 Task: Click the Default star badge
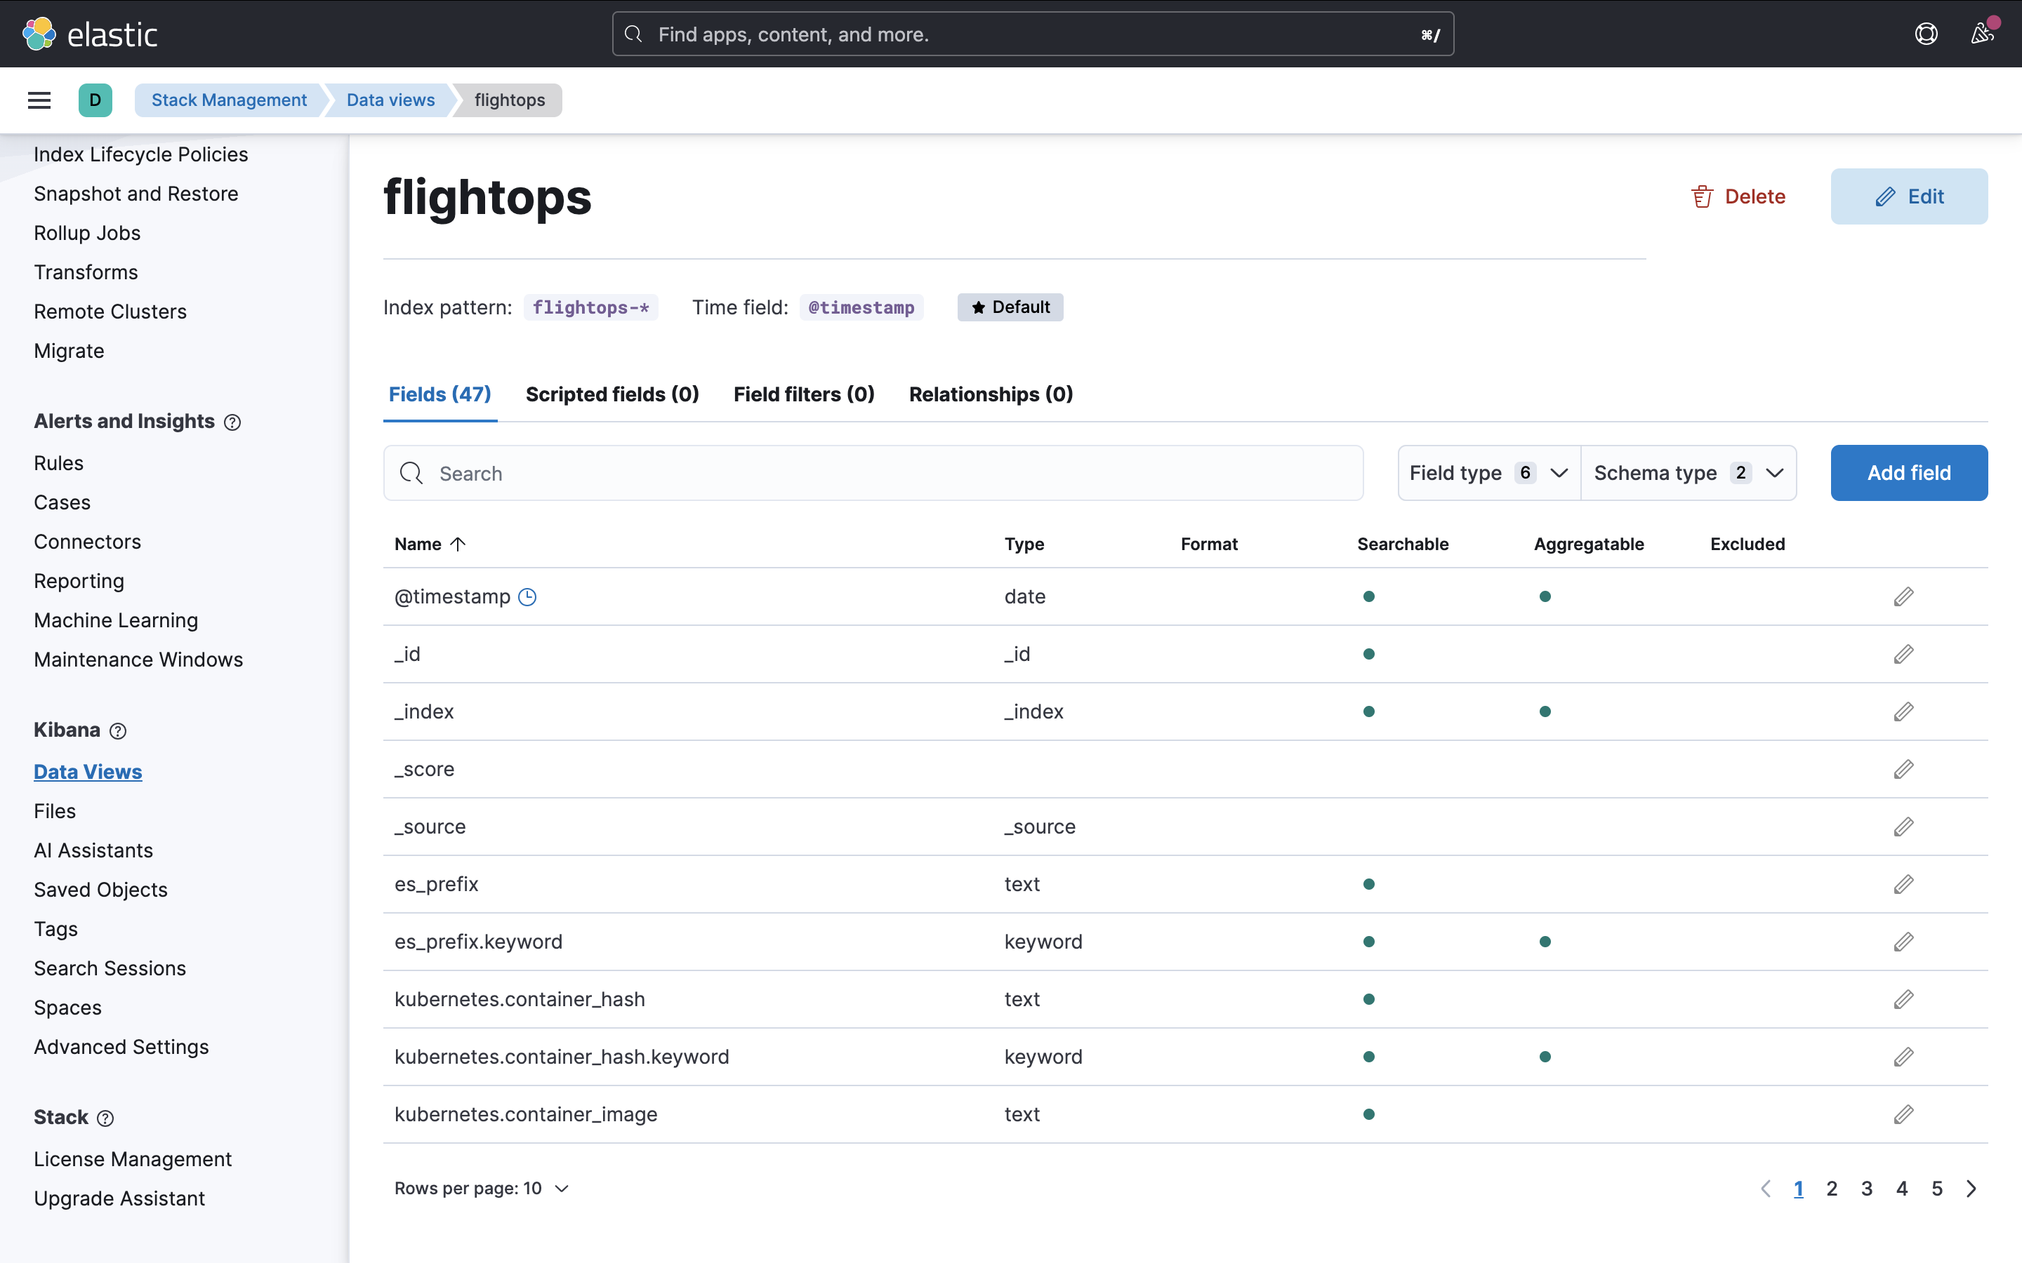coord(1010,307)
